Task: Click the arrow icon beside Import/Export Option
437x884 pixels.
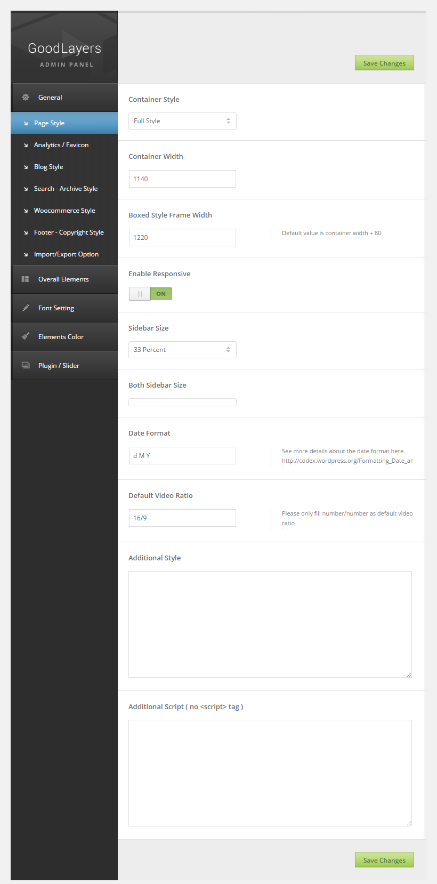Action: point(26,255)
